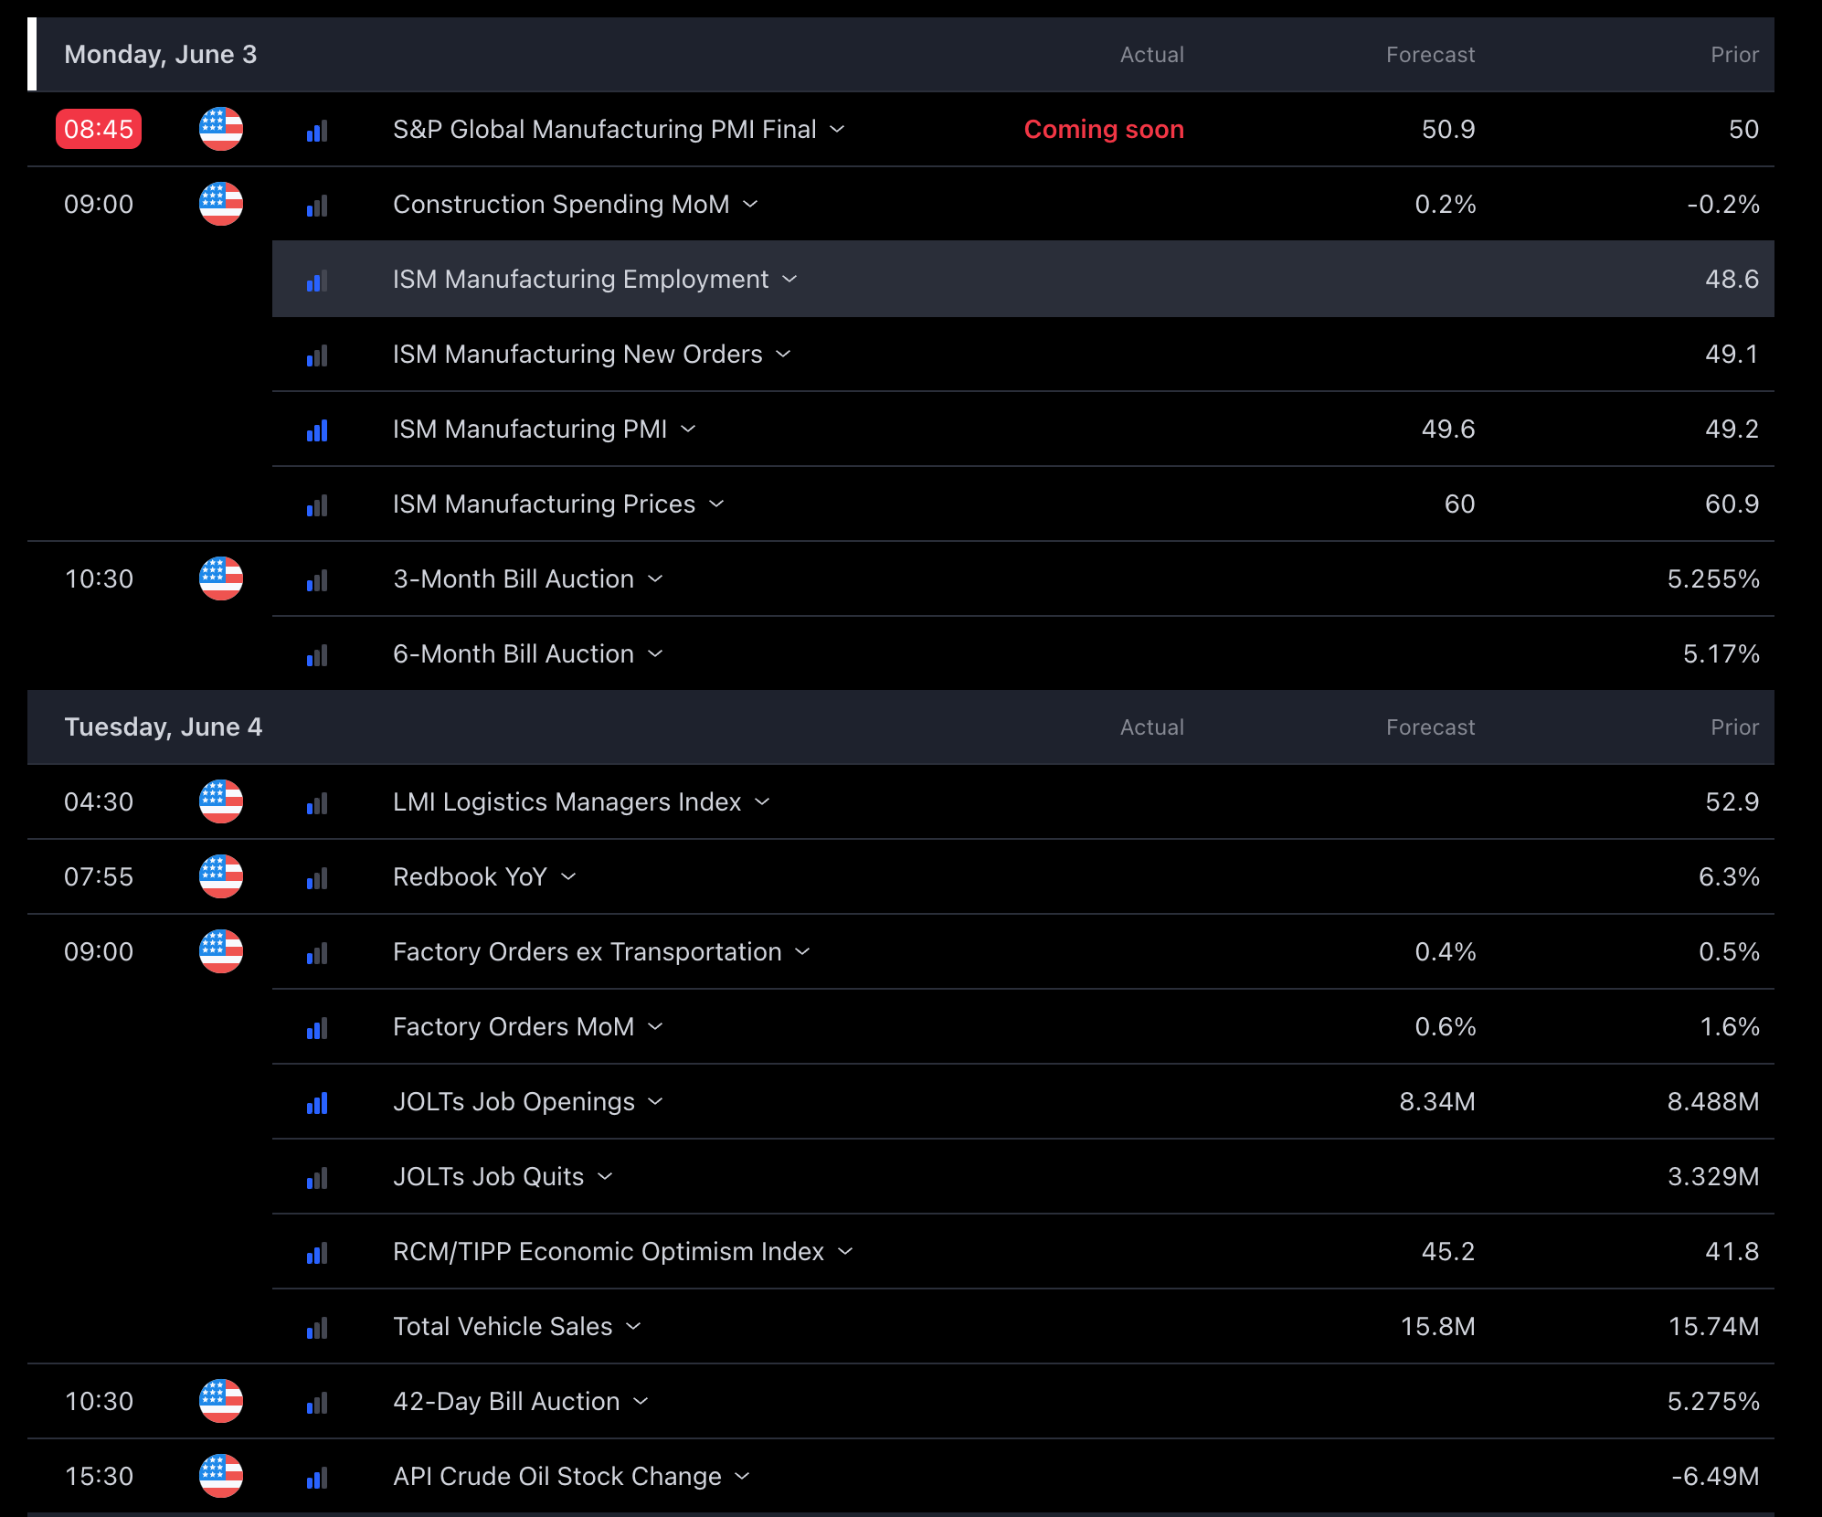Click importance icon next to Construction Spending MoM
The height and width of the screenshot is (1517, 1822).
[x=317, y=206]
